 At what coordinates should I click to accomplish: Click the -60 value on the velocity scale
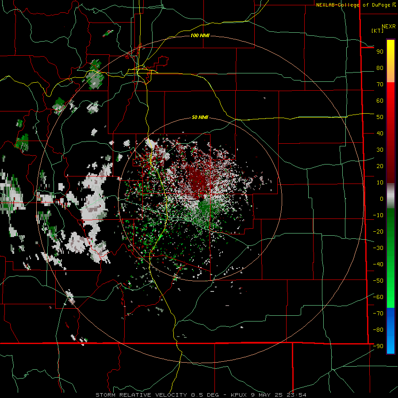pyautogui.click(x=378, y=297)
